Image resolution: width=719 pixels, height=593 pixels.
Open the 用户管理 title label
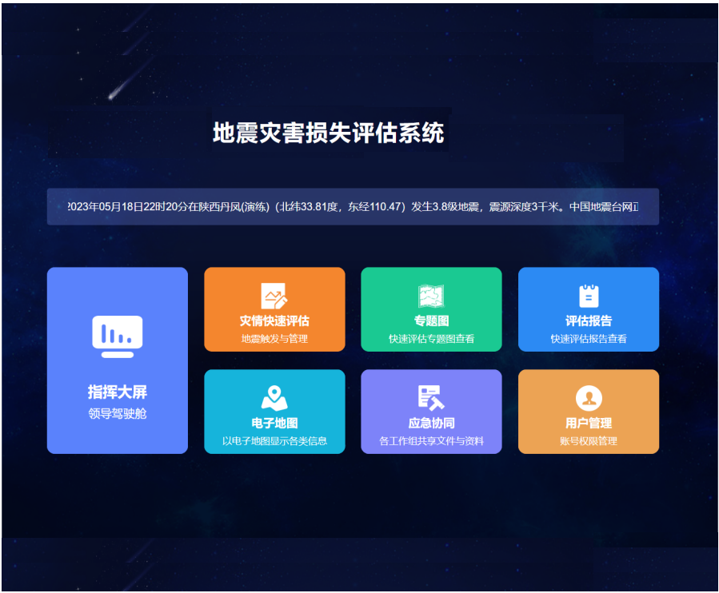[x=589, y=423]
